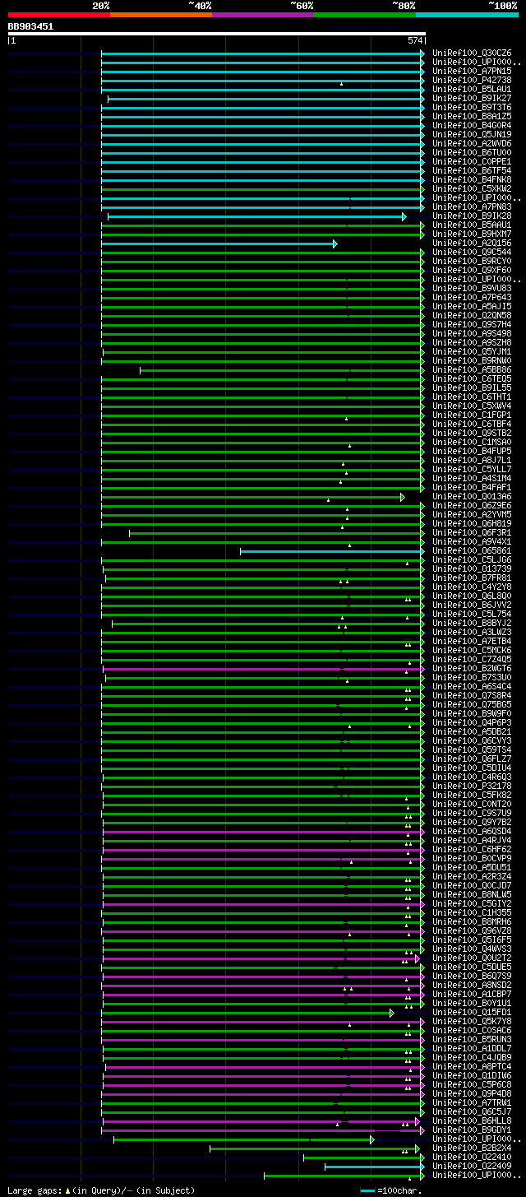Click the short cyan alignment bar for B9IK28
The height and width of the screenshot is (1197, 526).
(256, 216)
